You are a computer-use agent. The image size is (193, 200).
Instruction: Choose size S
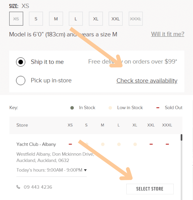click(36, 19)
